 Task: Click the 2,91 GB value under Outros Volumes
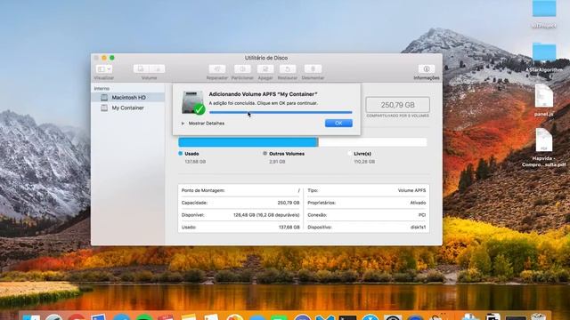coord(277,162)
